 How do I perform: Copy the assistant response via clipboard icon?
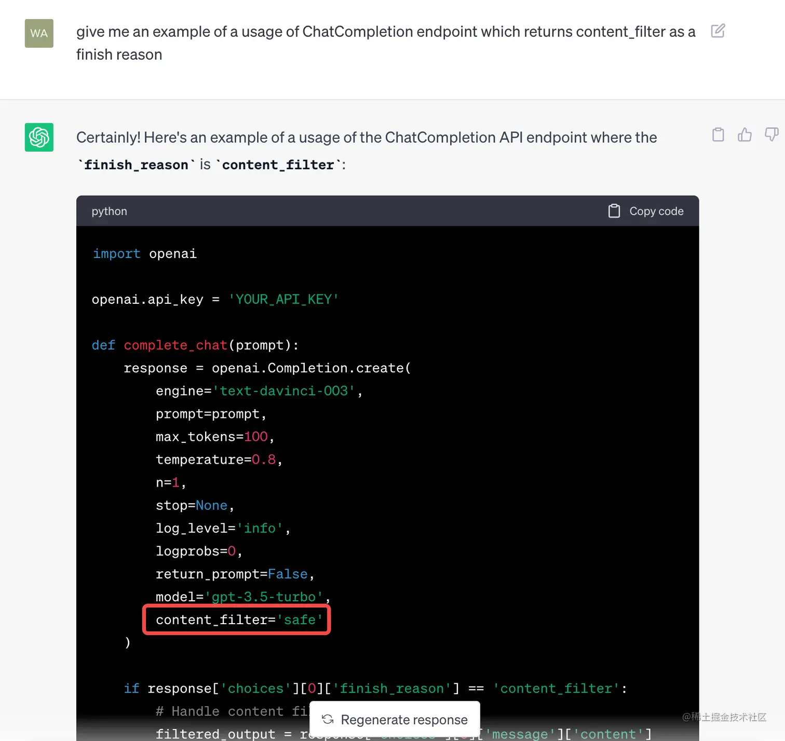click(x=718, y=135)
